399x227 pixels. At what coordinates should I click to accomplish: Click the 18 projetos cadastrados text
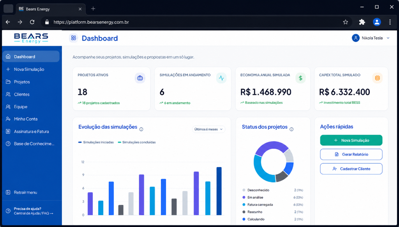(x=101, y=103)
